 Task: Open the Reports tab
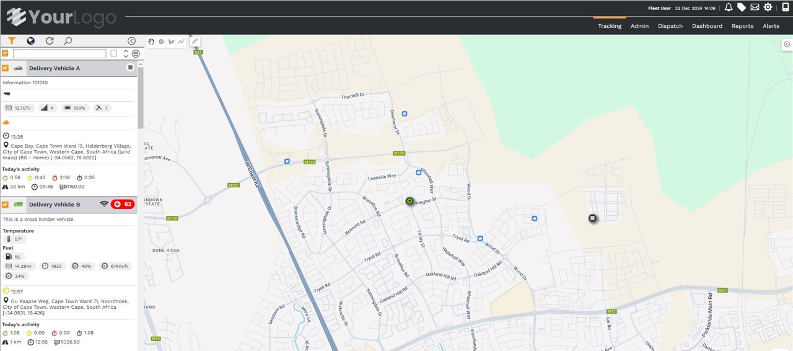(x=742, y=26)
